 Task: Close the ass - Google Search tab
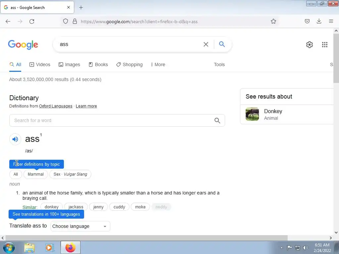(x=69, y=7)
